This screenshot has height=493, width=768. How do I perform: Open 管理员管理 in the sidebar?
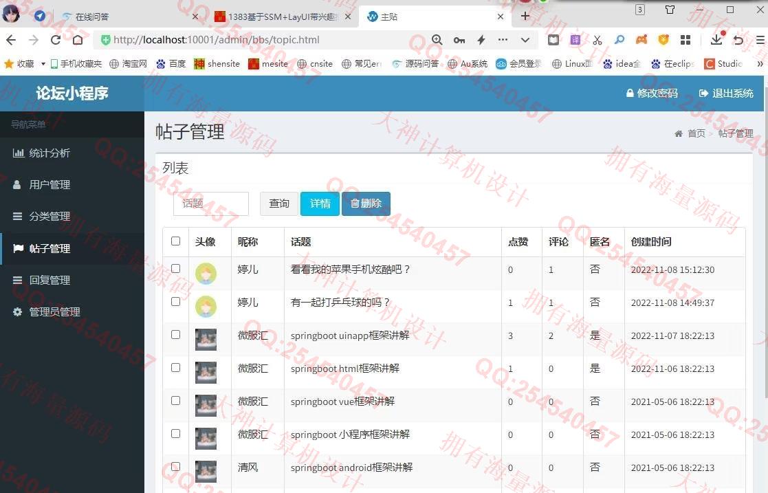coord(72,312)
